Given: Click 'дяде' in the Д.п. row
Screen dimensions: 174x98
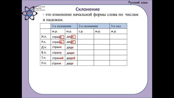Looking at the screenshot, I should click(x=70, y=47).
